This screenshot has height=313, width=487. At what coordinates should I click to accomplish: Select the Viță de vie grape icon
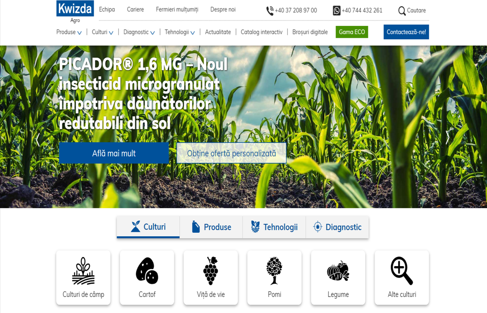point(211,271)
